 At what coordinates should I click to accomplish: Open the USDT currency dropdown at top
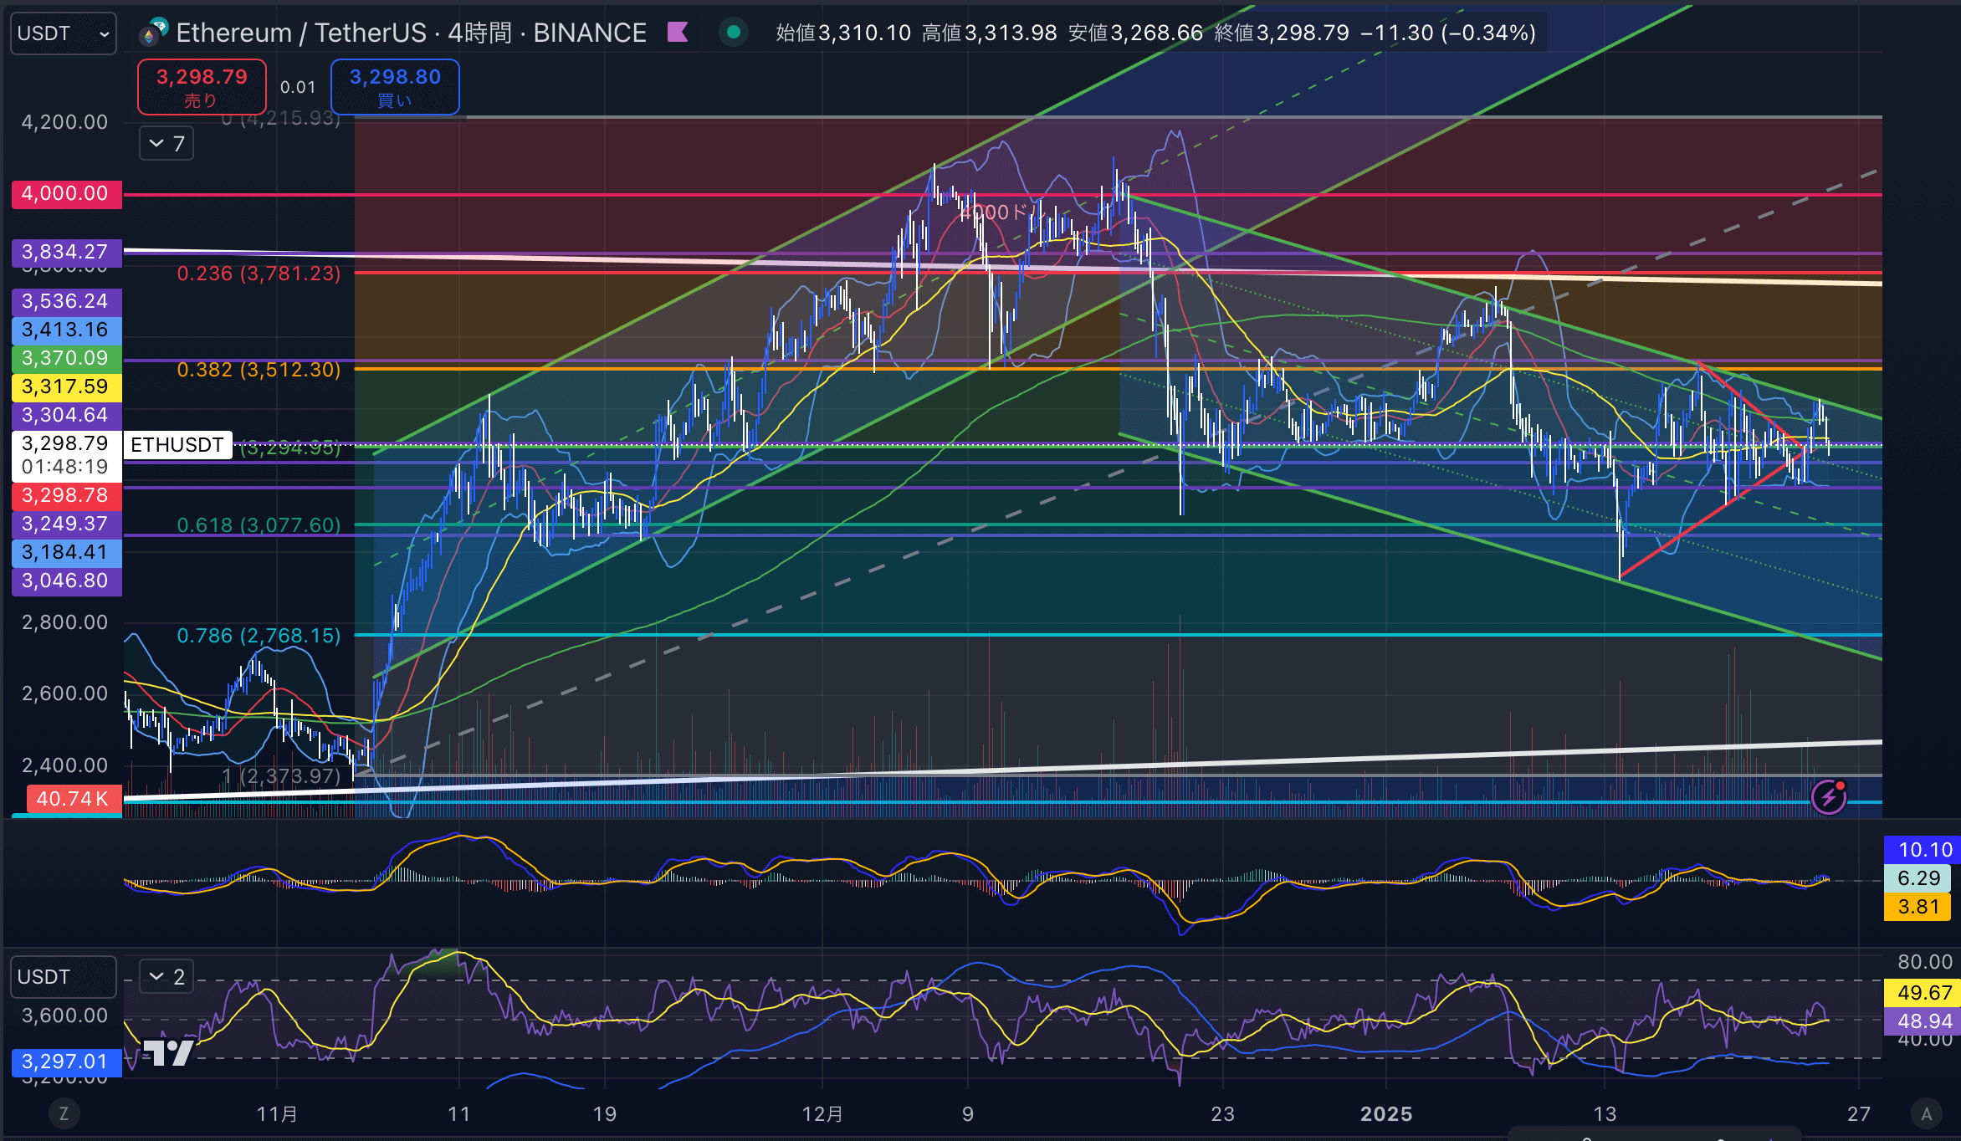click(x=64, y=33)
